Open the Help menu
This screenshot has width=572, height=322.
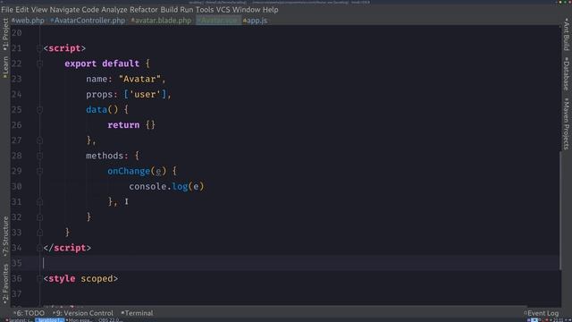[270, 10]
